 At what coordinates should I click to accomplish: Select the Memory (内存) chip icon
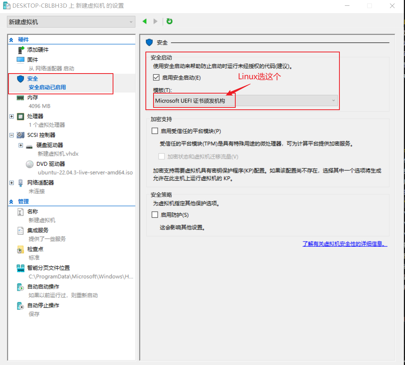(20, 98)
